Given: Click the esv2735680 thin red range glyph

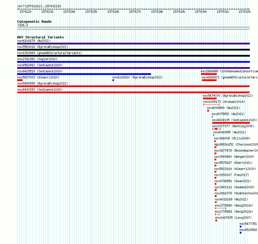Looking at the screenshot, I should (x=221, y=208).
